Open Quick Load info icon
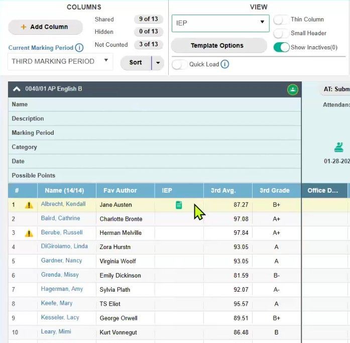Image resolution: width=350 pixels, height=343 pixels. 225,64
